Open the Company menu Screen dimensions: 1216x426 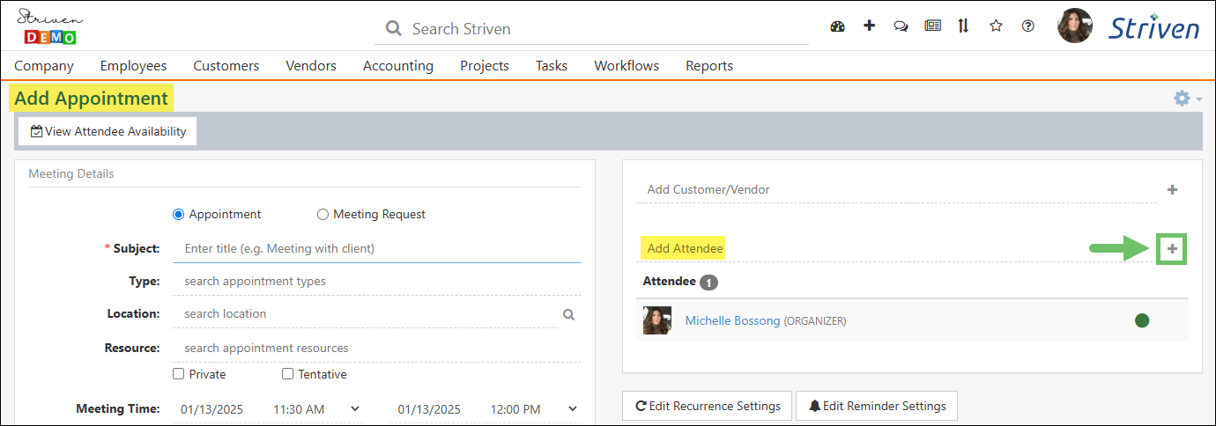point(44,65)
